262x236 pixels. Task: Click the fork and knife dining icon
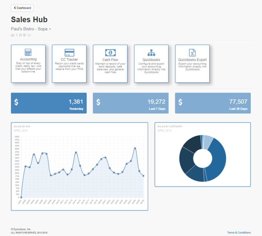point(20,35)
